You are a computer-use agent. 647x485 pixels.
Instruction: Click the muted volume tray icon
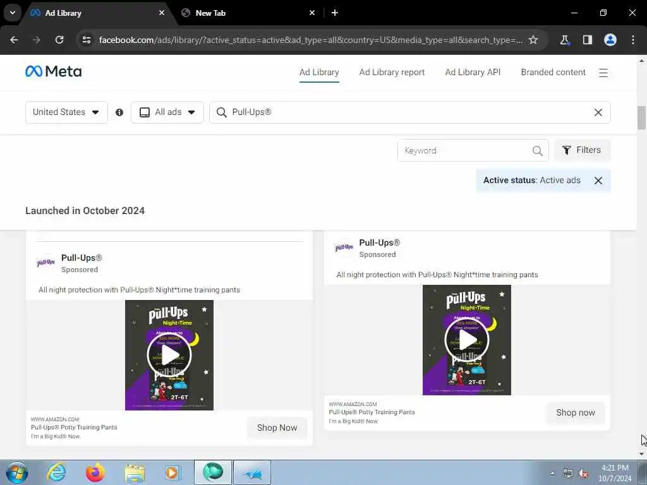click(x=583, y=474)
